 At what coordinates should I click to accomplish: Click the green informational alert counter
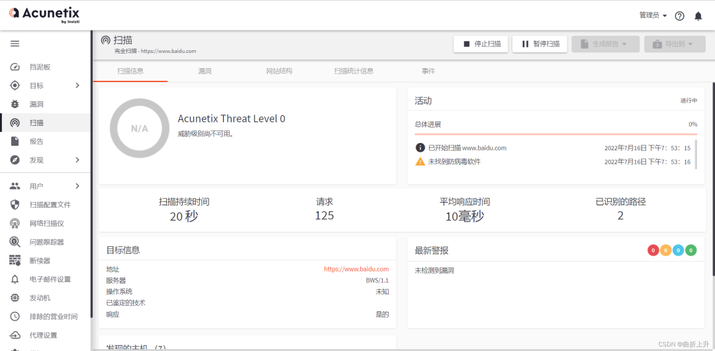pyautogui.click(x=691, y=250)
